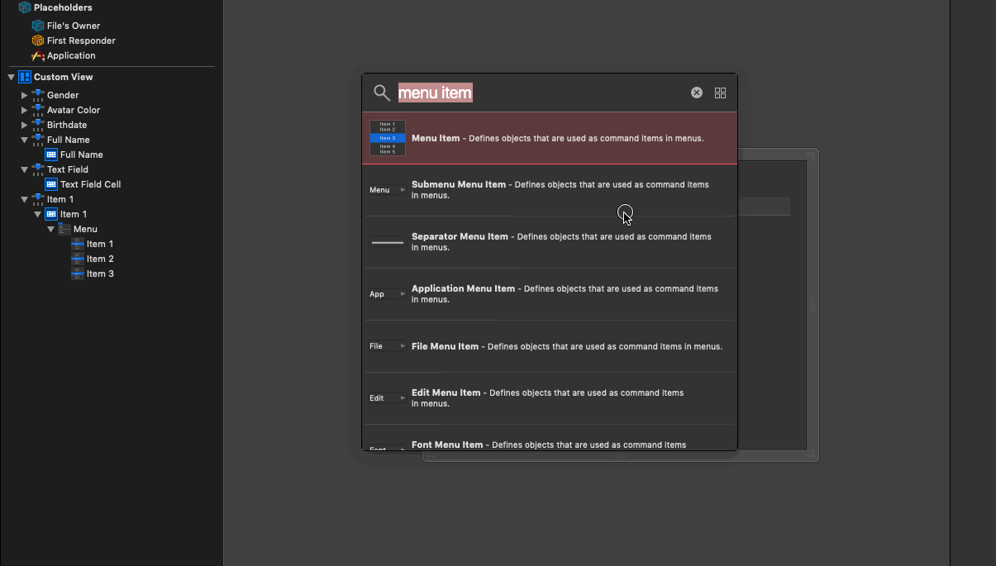Expand the Avatar Color disclosure triangle
This screenshot has width=996, height=566.
24,110
